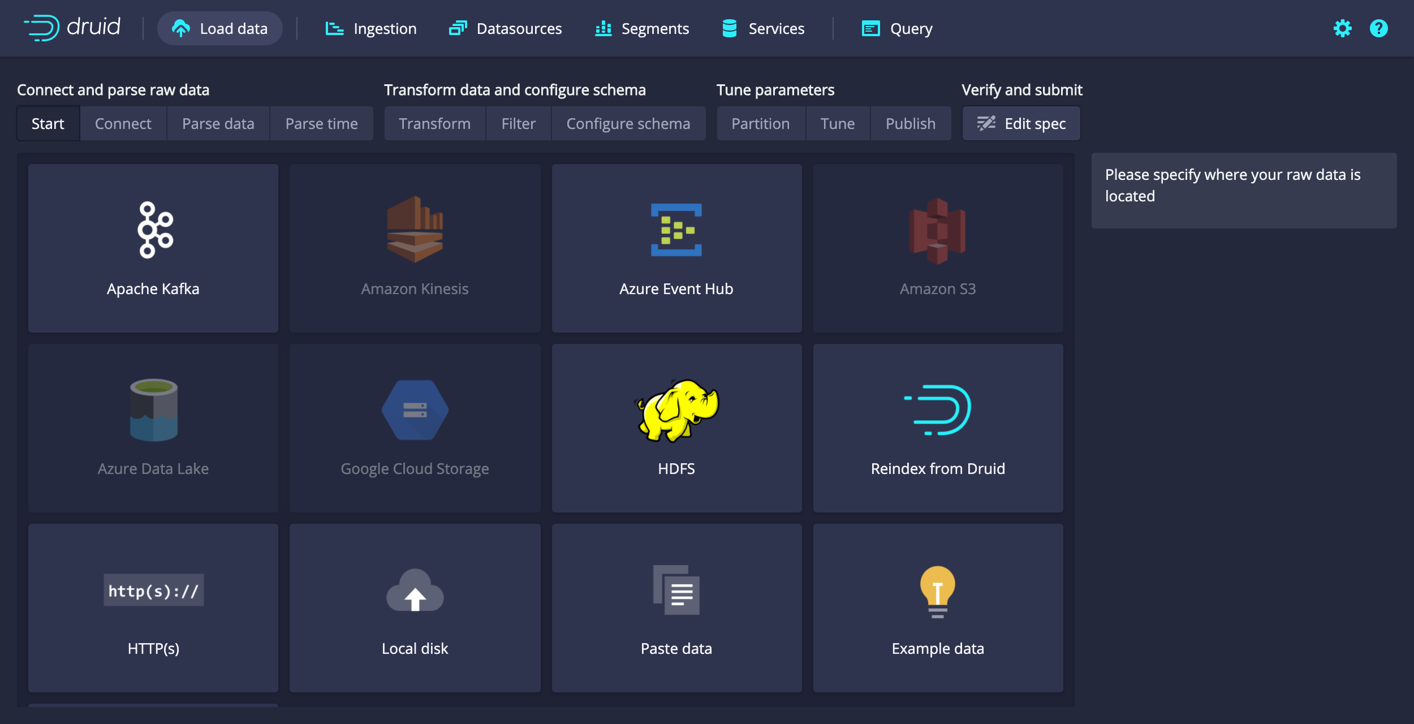Switch to Parse data step tab
The height and width of the screenshot is (724, 1414).
click(218, 123)
